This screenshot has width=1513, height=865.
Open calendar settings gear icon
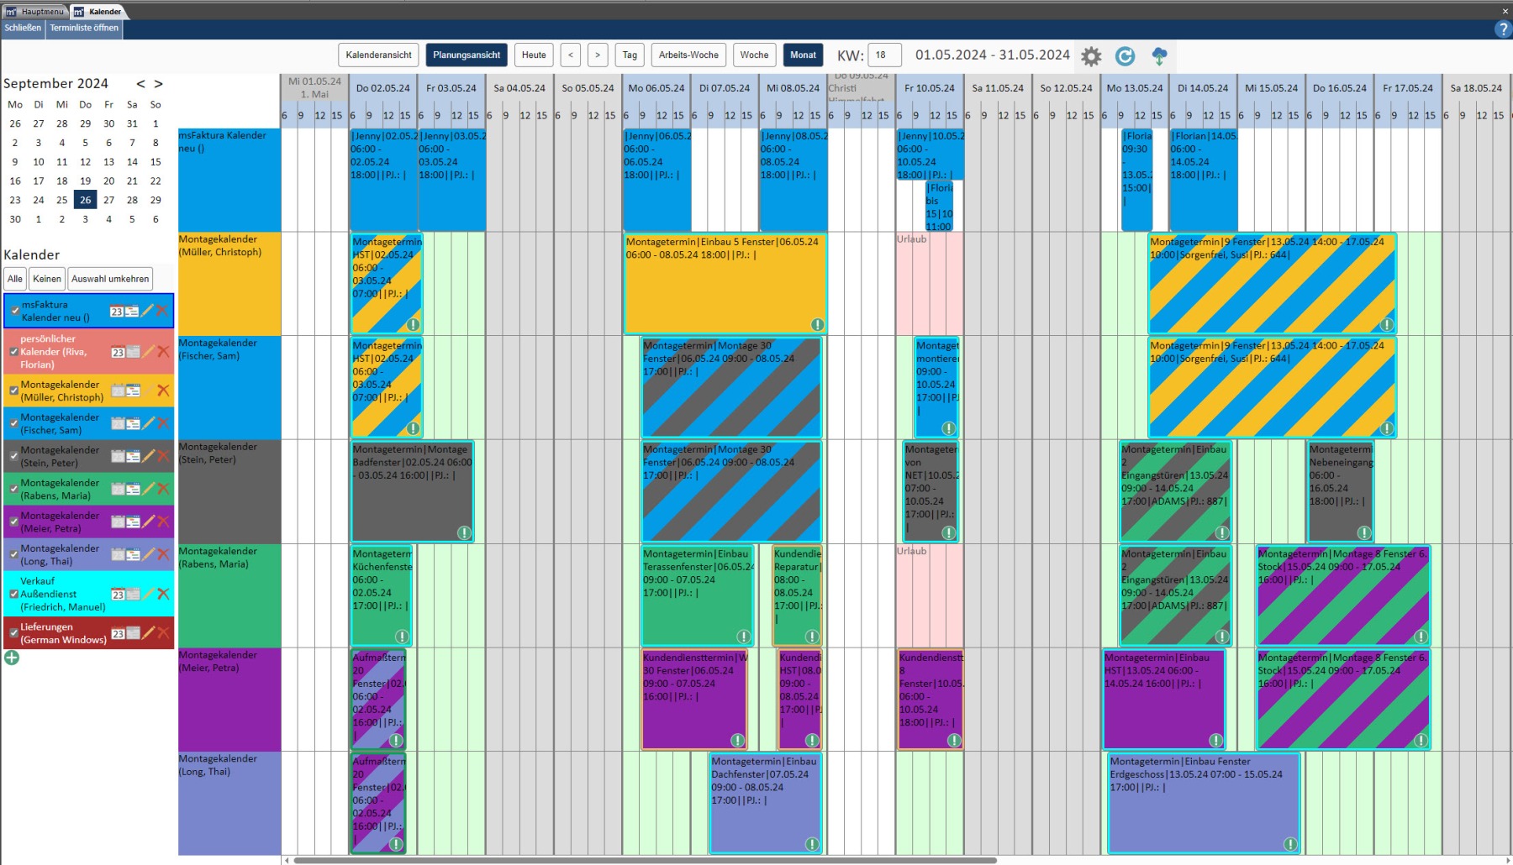[x=1091, y=56]
